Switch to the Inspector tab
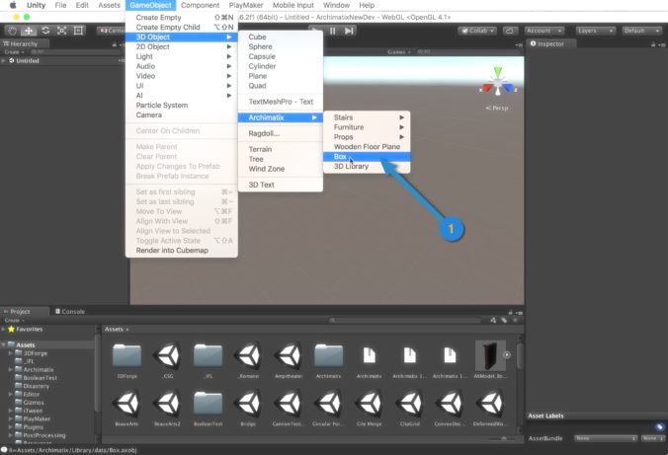The height and width of the screenshot is (455, 668). point(550,43)
